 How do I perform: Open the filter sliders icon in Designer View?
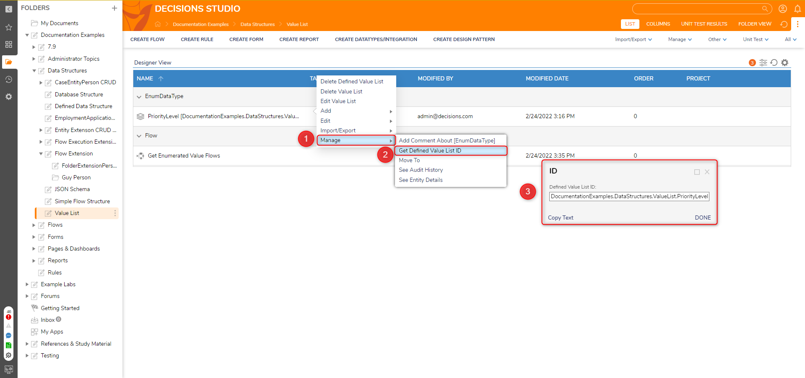coord(763,62)
